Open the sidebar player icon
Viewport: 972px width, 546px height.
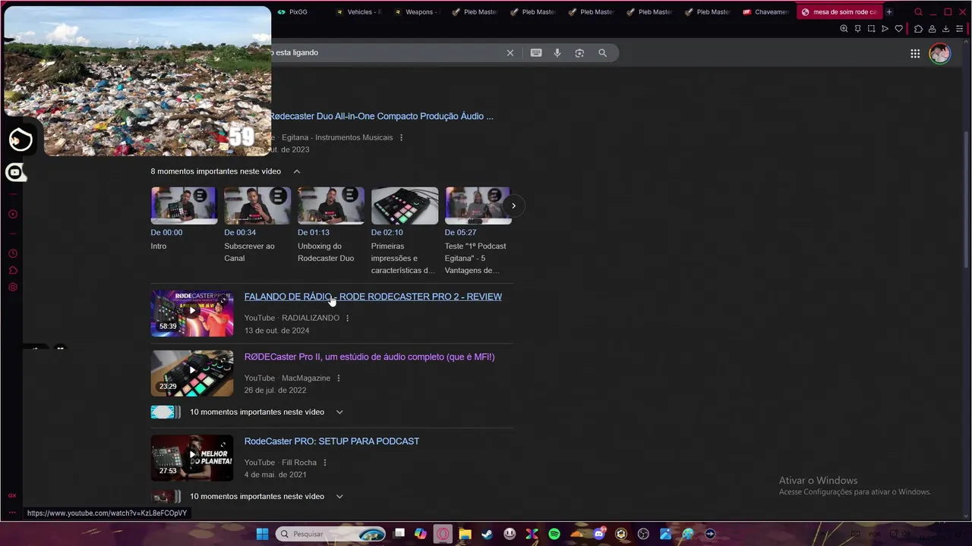tap(13, 214)
